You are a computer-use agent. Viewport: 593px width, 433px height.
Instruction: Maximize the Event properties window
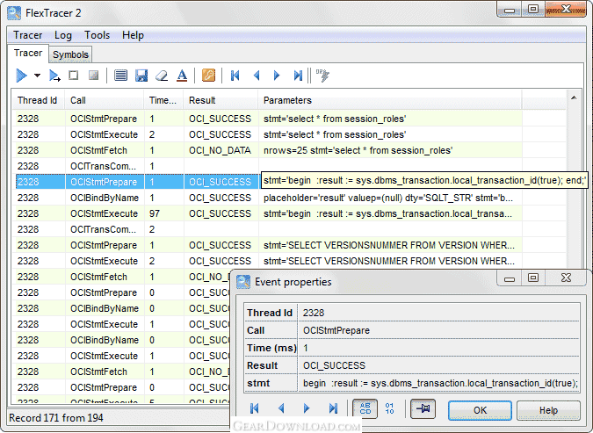click(533, 278)
